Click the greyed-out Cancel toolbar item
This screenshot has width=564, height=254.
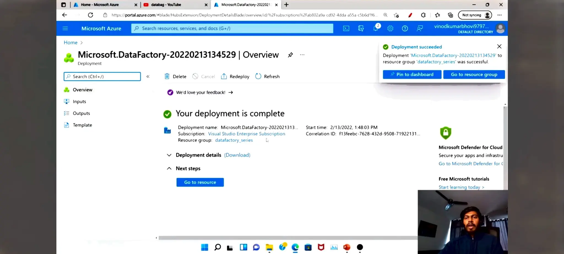pos(204,77)
